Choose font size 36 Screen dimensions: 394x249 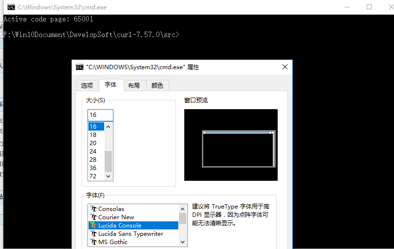96,168
